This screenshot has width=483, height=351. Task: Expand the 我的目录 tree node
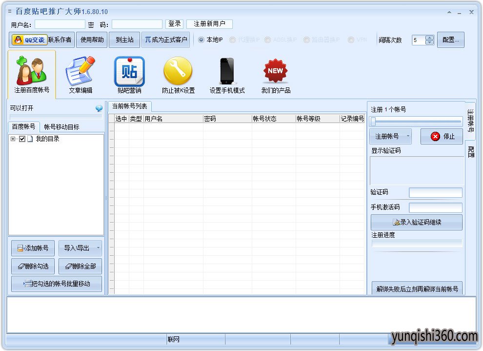[x=13, y=139]
